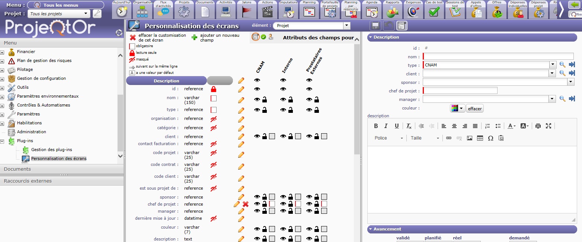The image size is (582, 242).
Task: Click the effacer button next to couleur
Action: pyautogui.click(x=474, y=108)
